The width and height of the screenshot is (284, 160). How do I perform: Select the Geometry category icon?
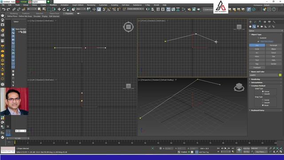click(250, 27)
